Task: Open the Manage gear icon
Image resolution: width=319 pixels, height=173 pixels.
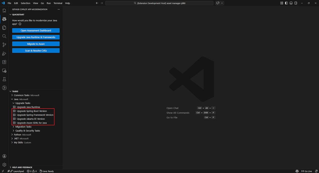Action: tap(4, 165)
